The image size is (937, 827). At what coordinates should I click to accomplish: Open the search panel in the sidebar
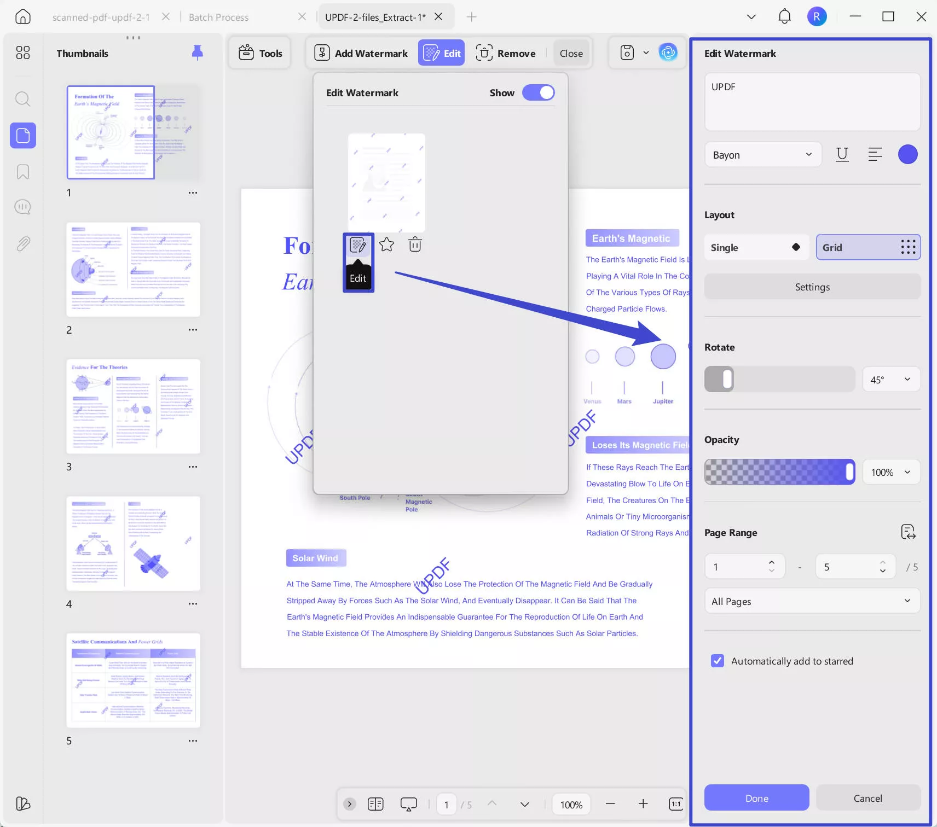(22, 99)
